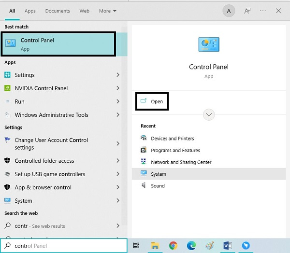Viewport: 290px width, 253px height.
Task: Switch to the Documents tab
Action: (58, 11)
